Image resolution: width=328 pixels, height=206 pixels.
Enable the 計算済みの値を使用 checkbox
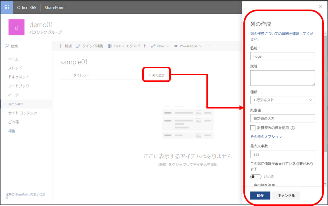[x=253, y=128]
